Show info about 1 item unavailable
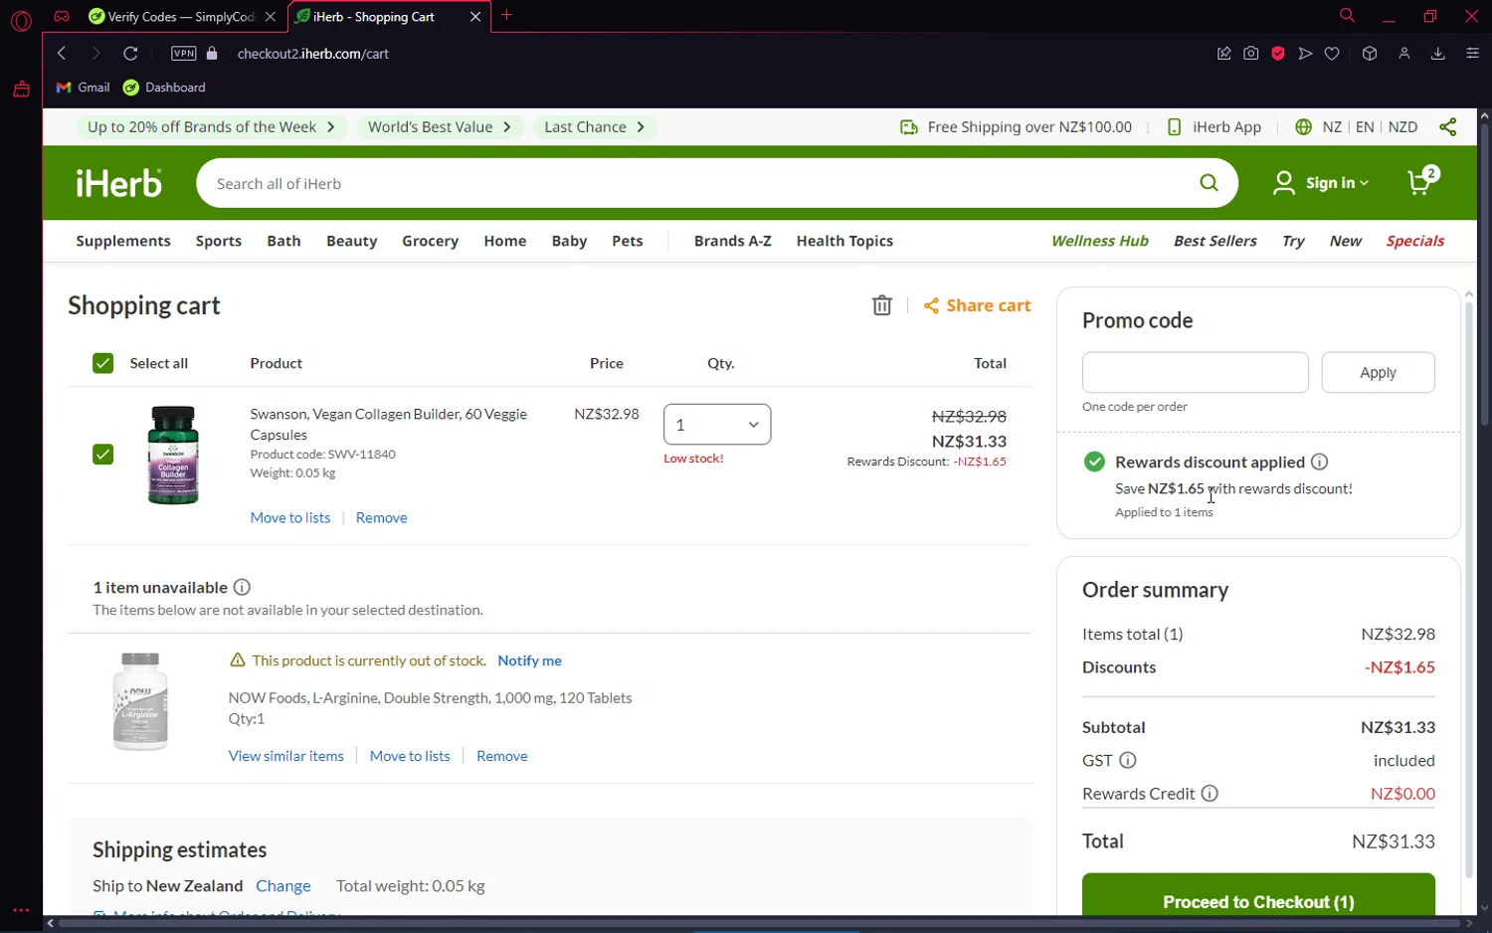Image resolution: width=1492 pixels, height=933 pixels. tap(242, 587)
